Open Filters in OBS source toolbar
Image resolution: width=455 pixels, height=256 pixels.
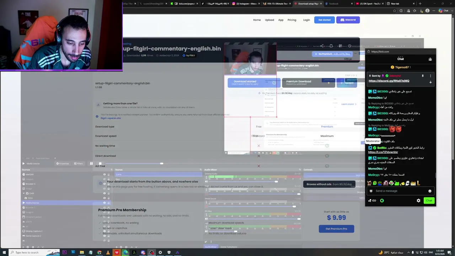click(79, 164)
